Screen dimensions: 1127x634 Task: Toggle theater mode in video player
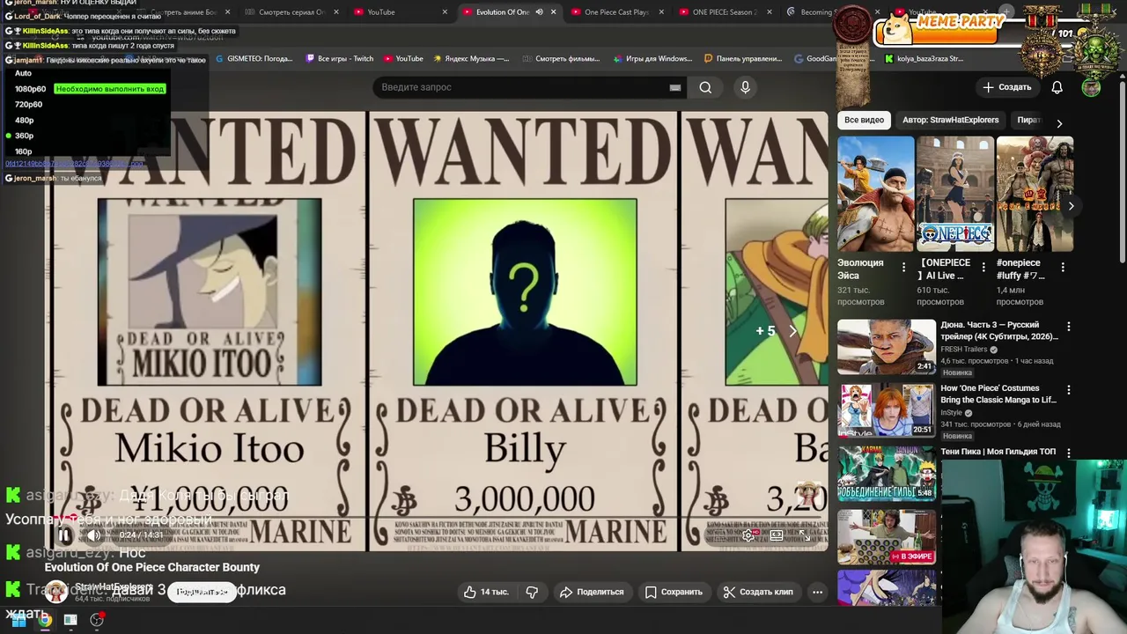pyautogui.click(x=777, y=534)
